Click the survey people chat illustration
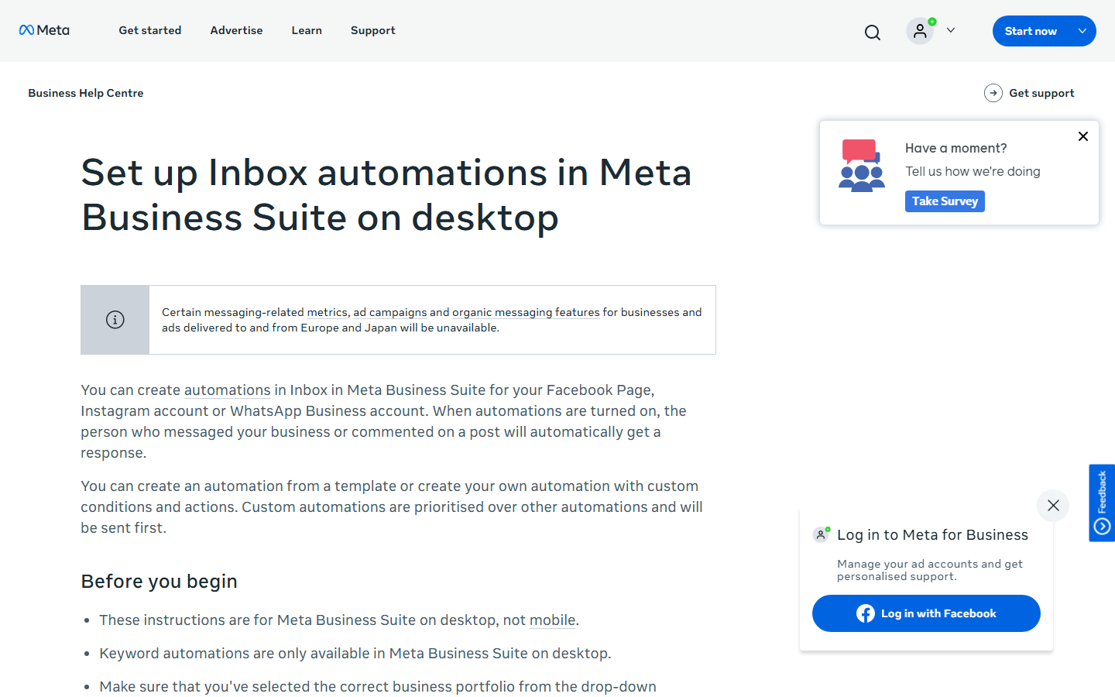1115x697 pixels. (x=862, y=166)
